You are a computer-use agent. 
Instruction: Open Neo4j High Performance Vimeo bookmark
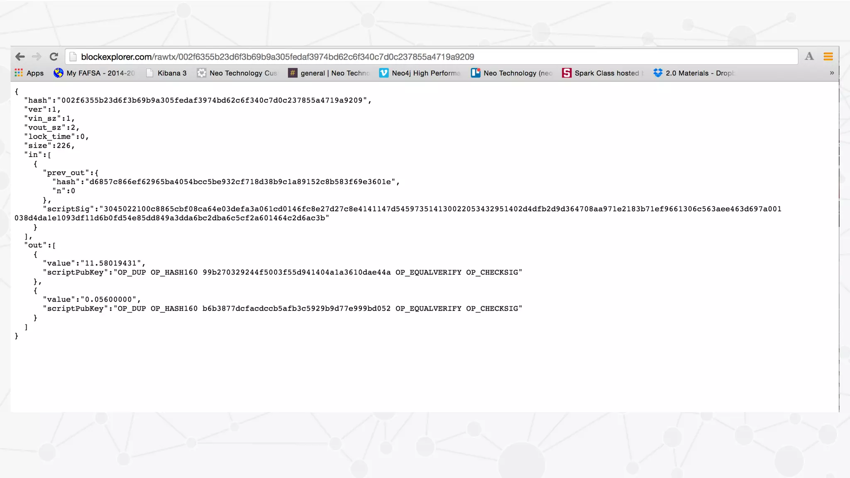420,73
